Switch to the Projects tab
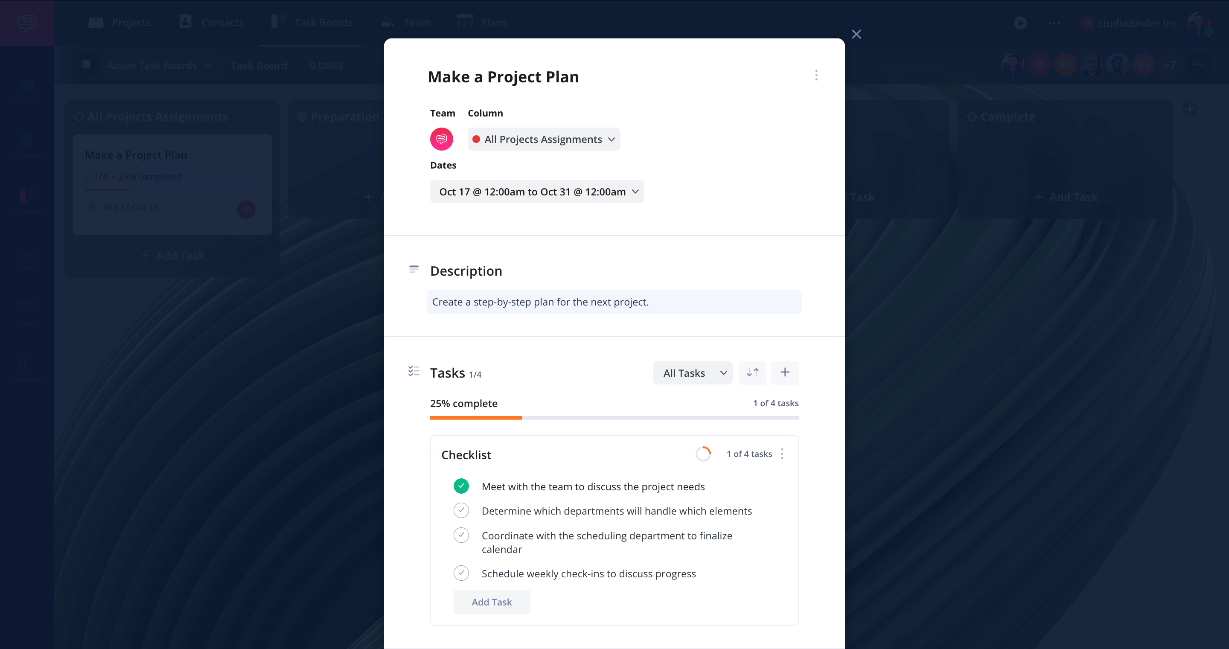This screenshot has height=649, width=1229. point(119,21)
